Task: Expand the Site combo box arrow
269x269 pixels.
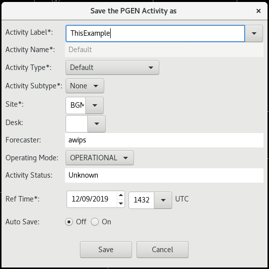Action: click(94, 105)
